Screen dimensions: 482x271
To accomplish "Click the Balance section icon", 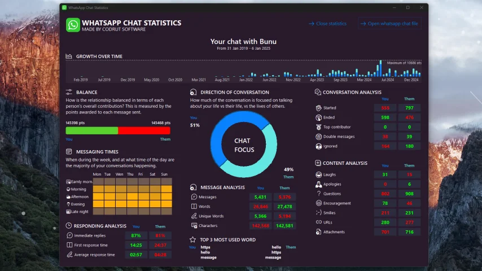I will (x=69, y=92).
